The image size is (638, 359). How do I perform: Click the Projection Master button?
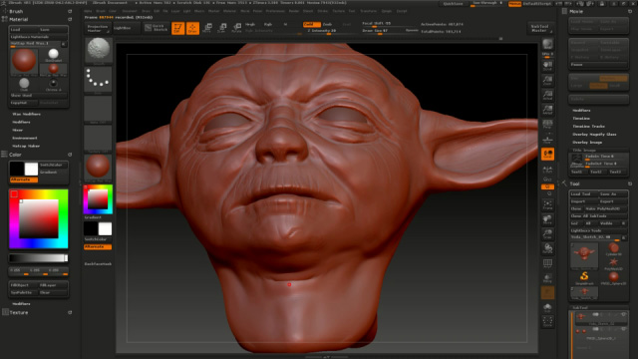(x=98, y=28)
